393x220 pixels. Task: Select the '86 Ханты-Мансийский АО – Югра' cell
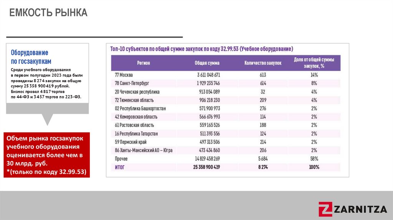click(144, 150)
